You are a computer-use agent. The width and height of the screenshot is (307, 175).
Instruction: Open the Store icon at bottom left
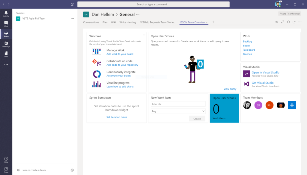tap(6, 170)
